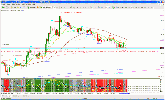This screenshot has height=100, width=165.
Task: Open the Templates icon
Action: tap(121, 7)
